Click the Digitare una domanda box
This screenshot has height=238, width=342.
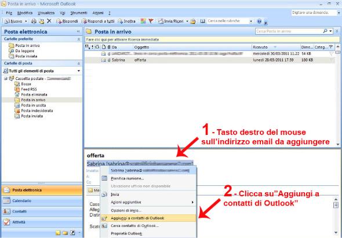pyautogui.click(x=314, y=13)
